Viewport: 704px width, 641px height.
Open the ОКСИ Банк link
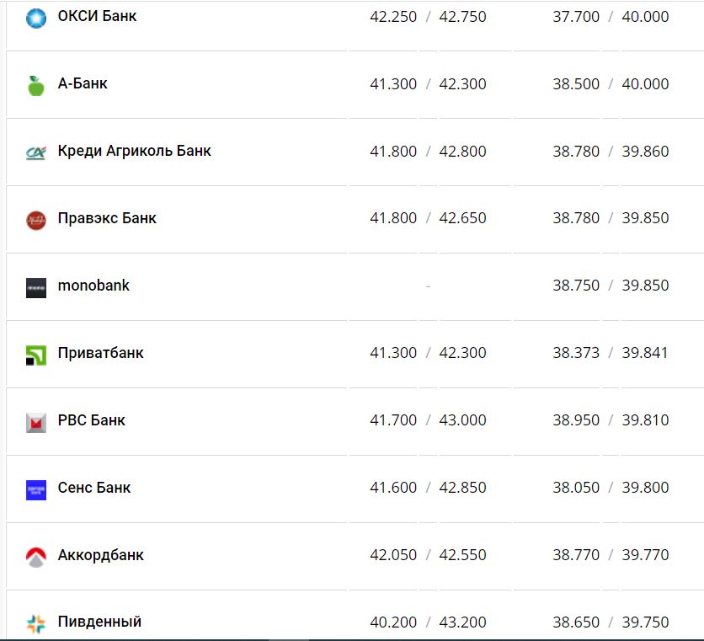pyautogui.click(x=97, y=16)
